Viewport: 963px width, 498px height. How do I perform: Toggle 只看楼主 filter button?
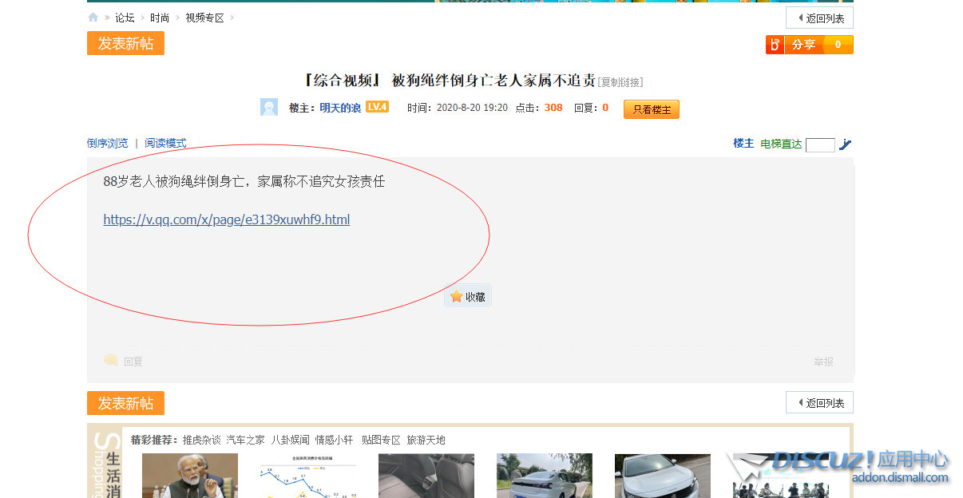tap(652, 109)
